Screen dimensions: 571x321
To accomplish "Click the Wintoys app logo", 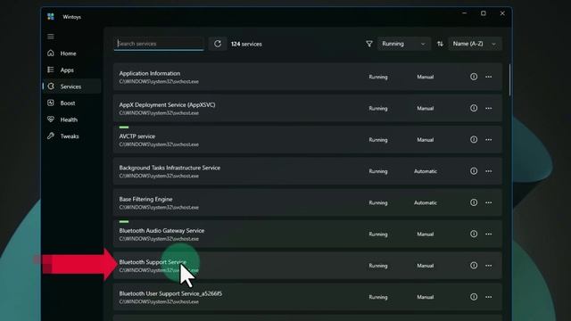I will point(51,16).
